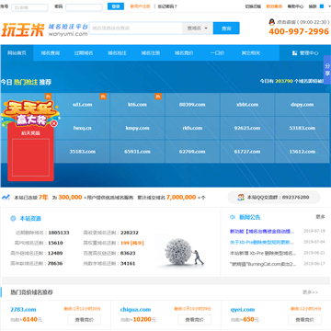Viewport: 331px width, 331px height.
Task: Select 35183.com in the hot domain grid
Action: point(83,152)
